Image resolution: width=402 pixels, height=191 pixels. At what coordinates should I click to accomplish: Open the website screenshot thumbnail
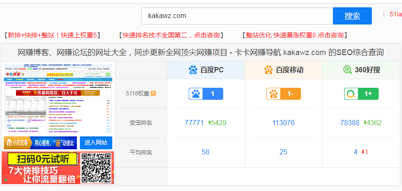[x=58, y=99]
